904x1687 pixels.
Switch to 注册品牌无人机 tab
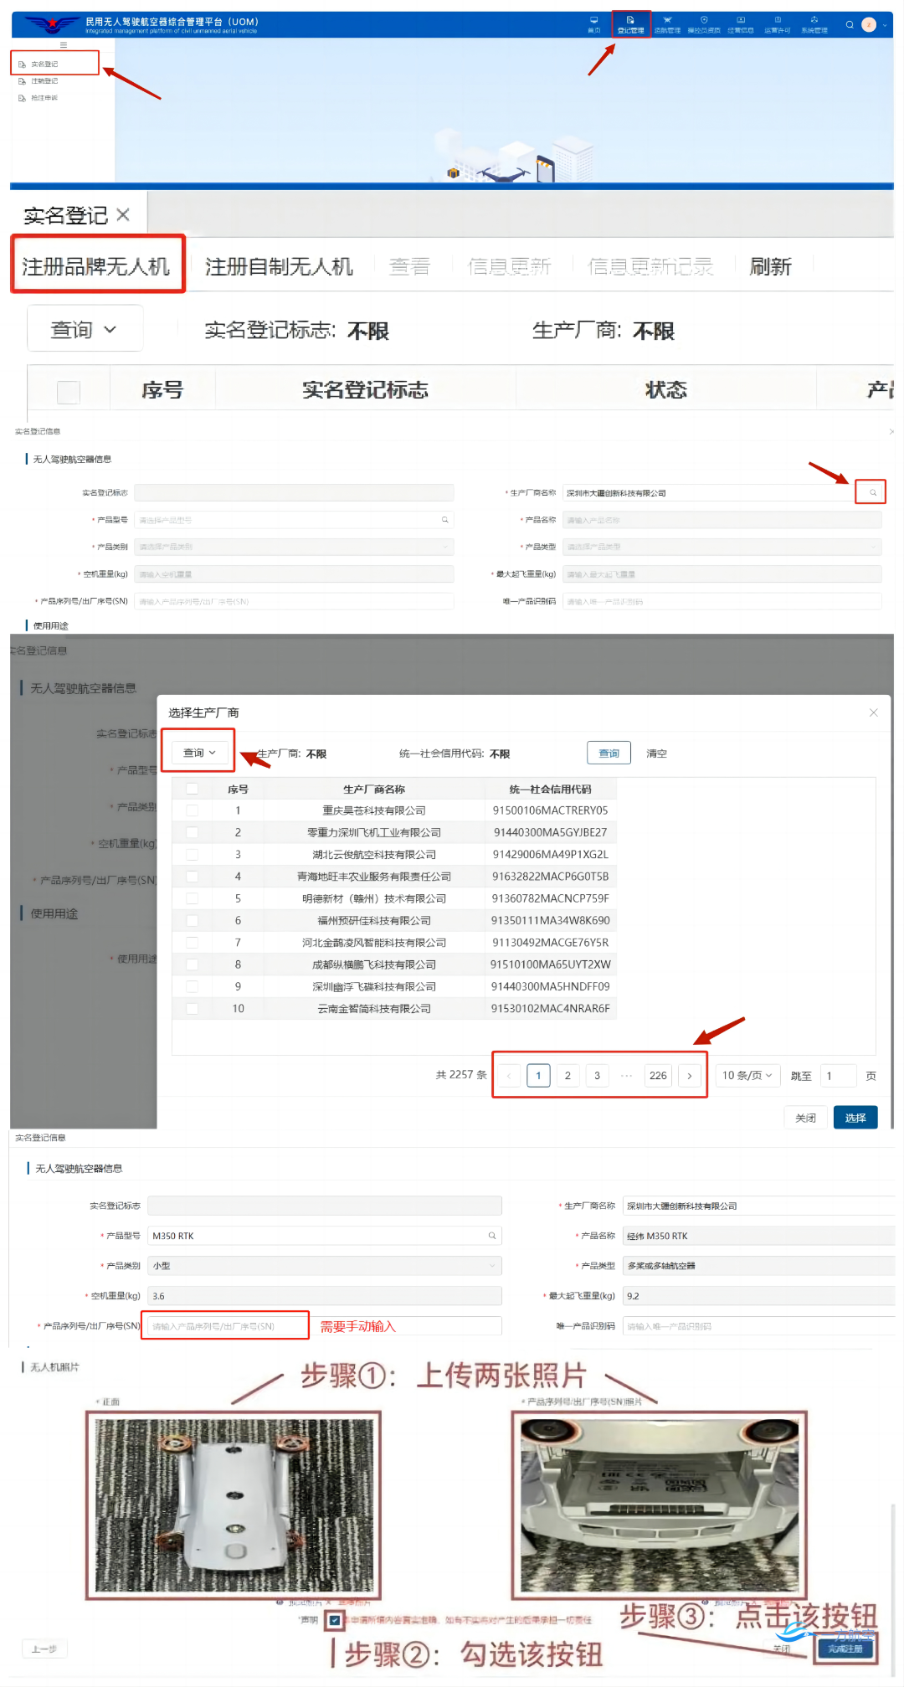[97, 266]
